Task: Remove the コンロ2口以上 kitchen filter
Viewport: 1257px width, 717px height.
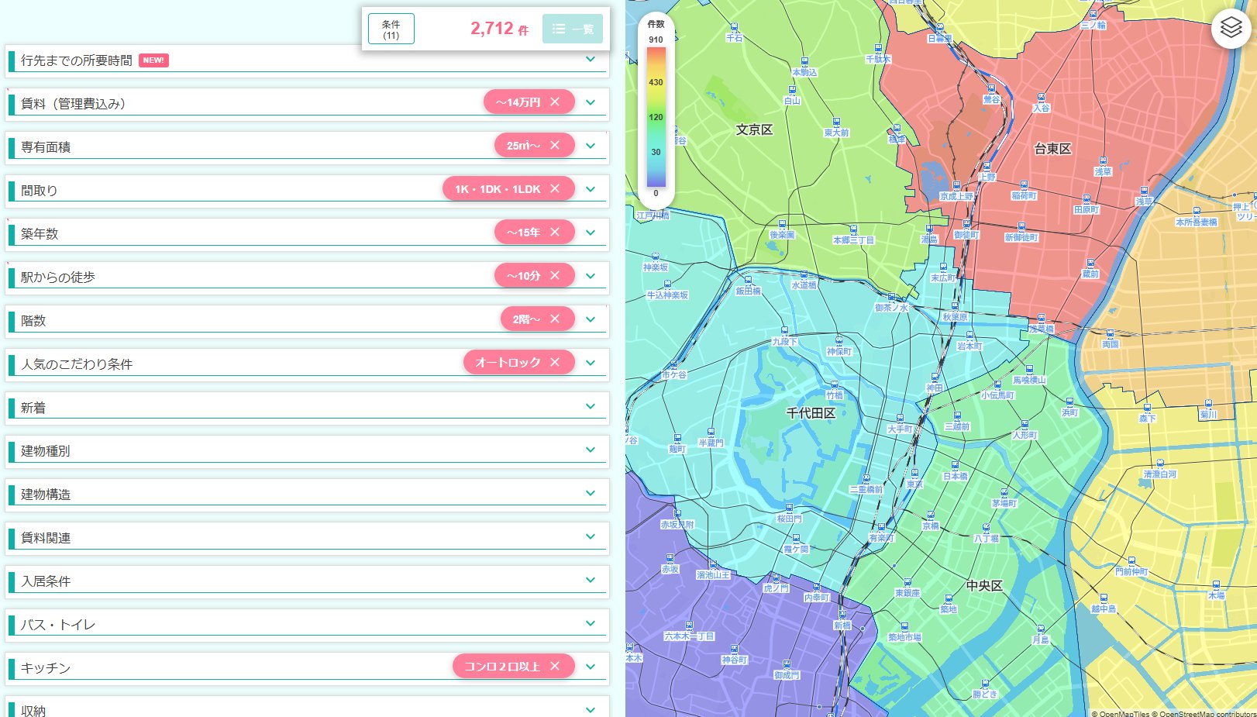Action: pyautogui.click(x=555, y=667)
